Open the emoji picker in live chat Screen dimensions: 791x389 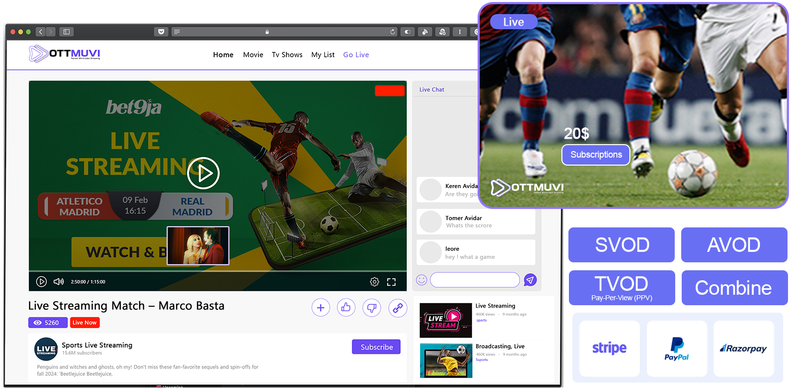(x=422, y=280)
